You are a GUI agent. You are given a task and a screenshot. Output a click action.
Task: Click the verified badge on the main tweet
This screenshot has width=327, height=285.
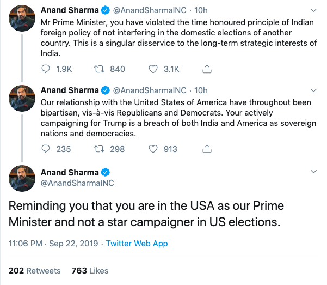coord(107,173)
